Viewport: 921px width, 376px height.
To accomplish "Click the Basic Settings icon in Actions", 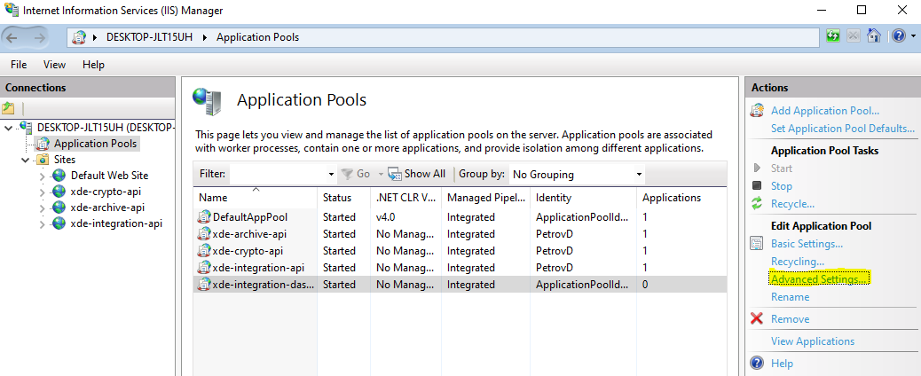I will 757,243.
